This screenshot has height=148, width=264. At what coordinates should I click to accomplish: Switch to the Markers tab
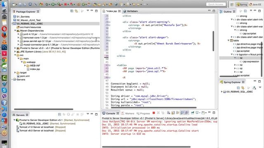pyautogui.click(x=128, y=113)
